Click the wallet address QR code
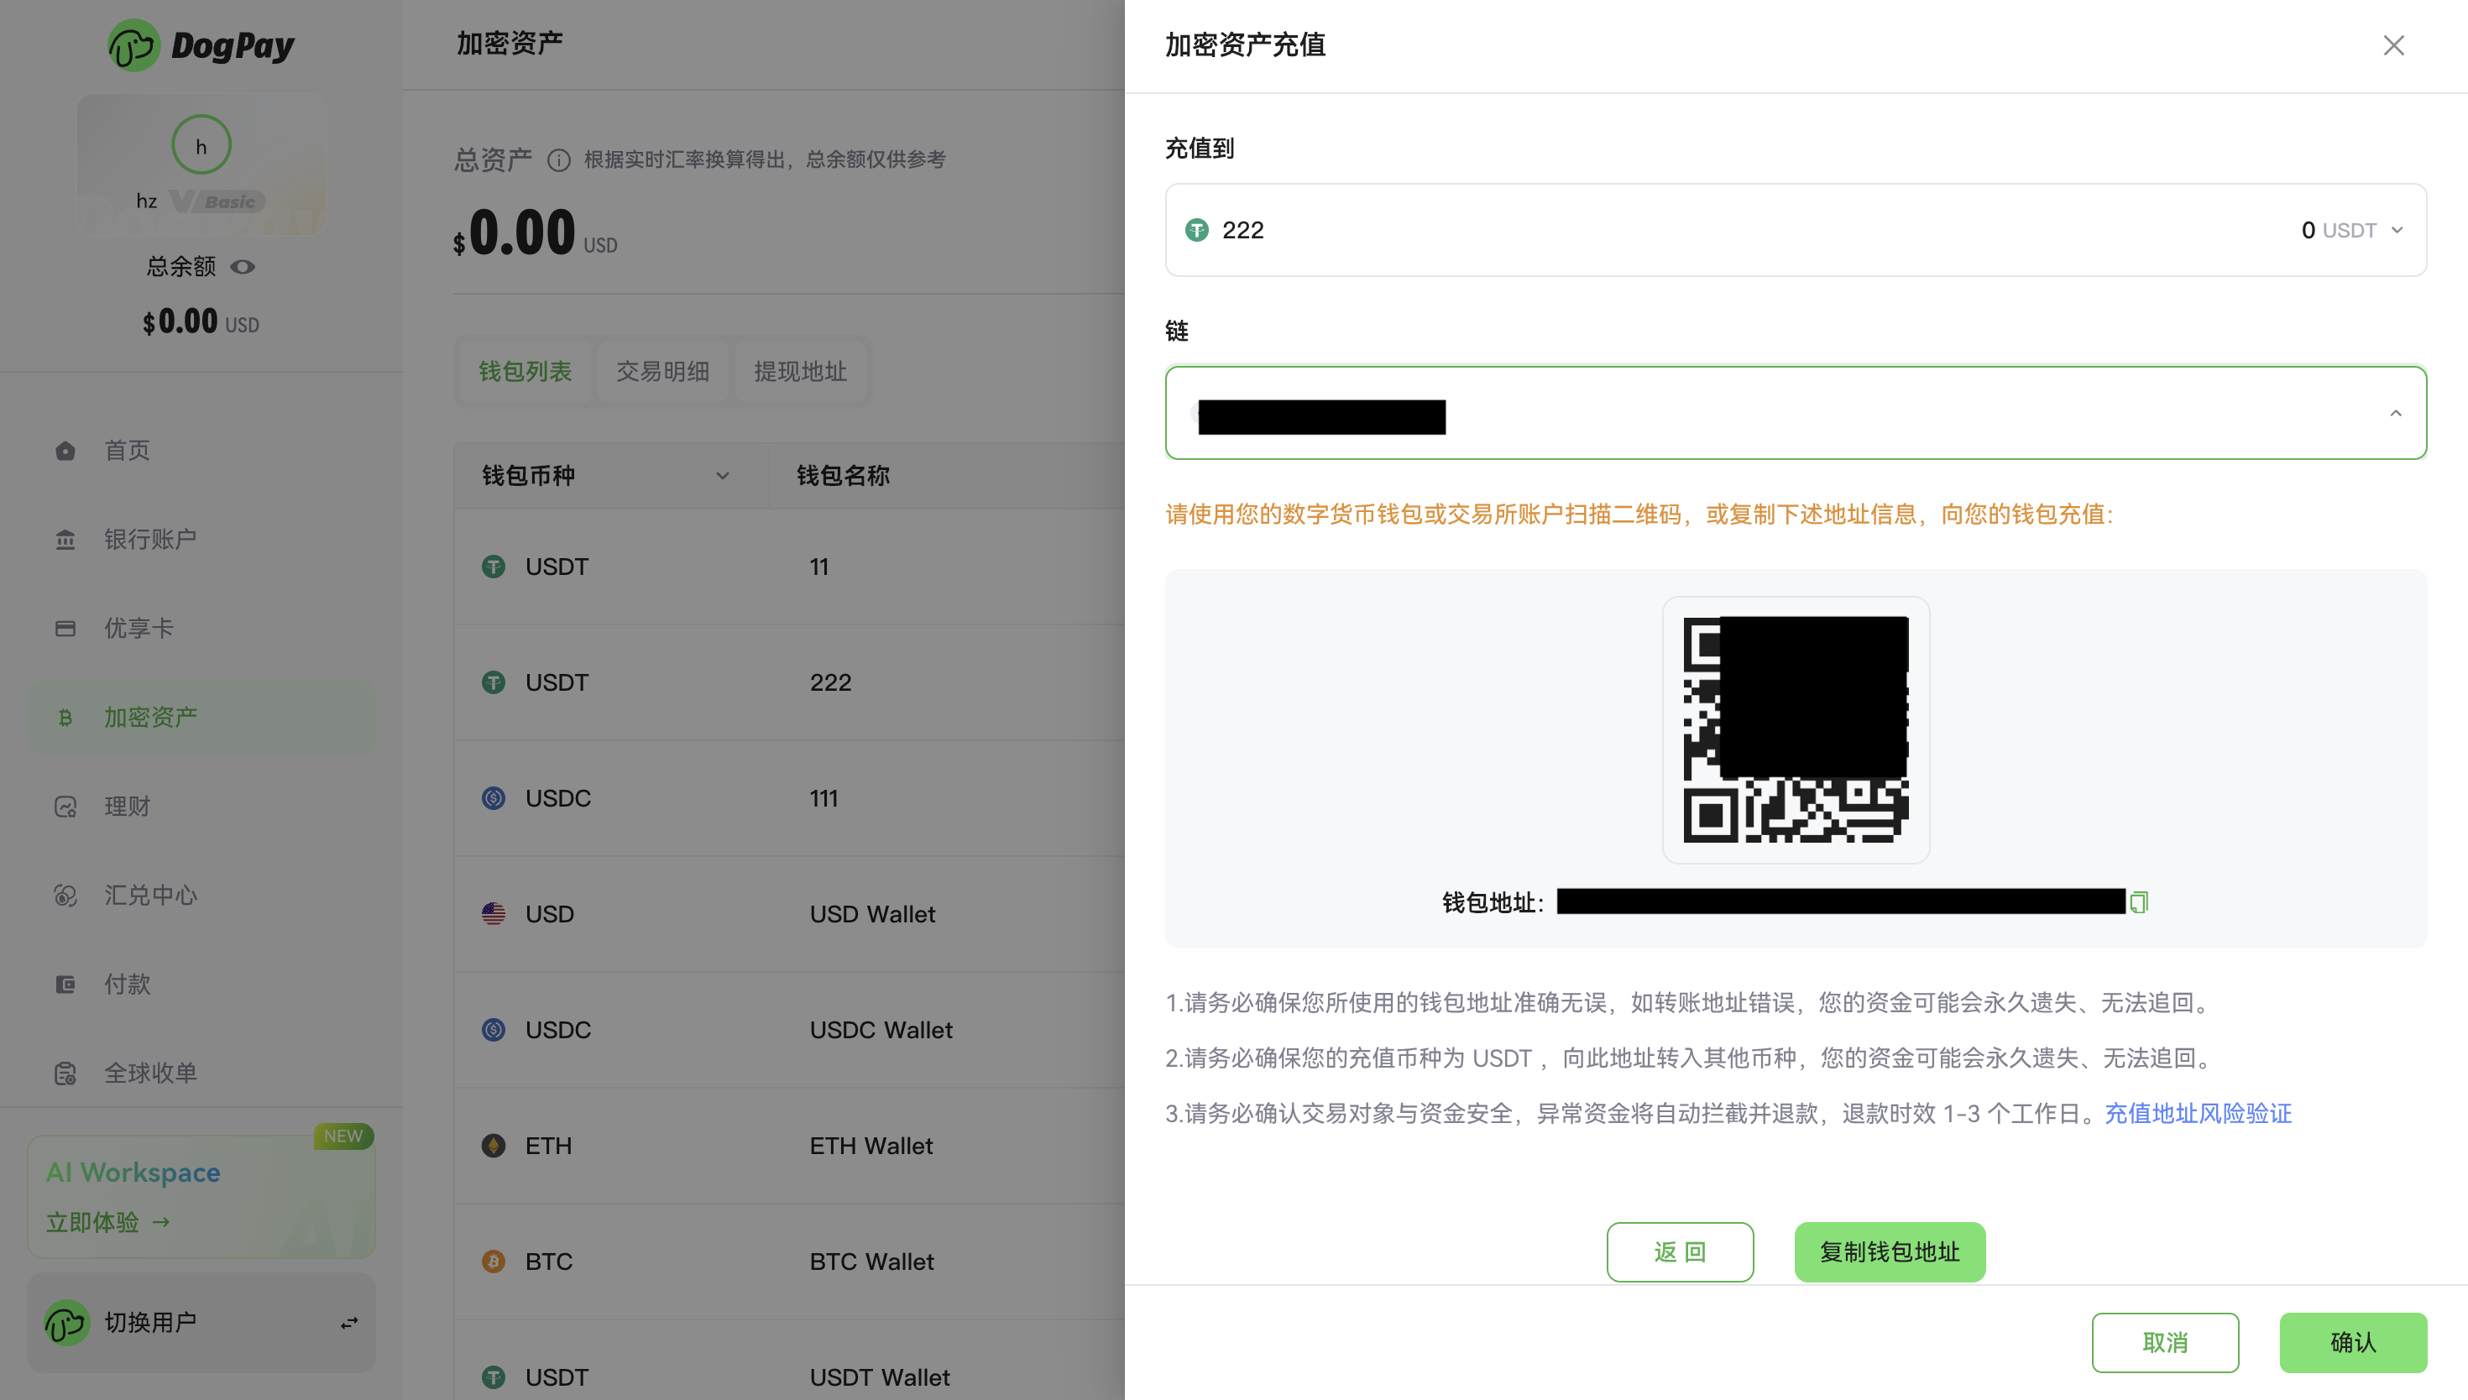Screen dimensions: 2468x1400 [1795, 730]
